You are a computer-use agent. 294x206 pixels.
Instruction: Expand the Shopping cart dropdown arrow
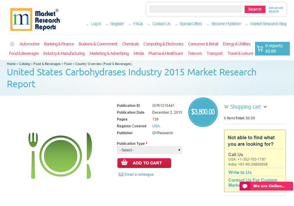tap(265, 107)
